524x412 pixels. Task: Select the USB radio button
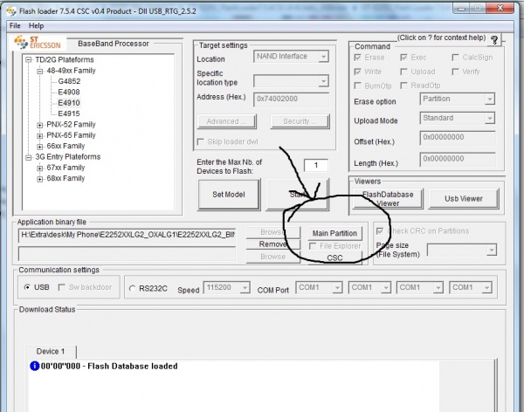coord(27,287)
